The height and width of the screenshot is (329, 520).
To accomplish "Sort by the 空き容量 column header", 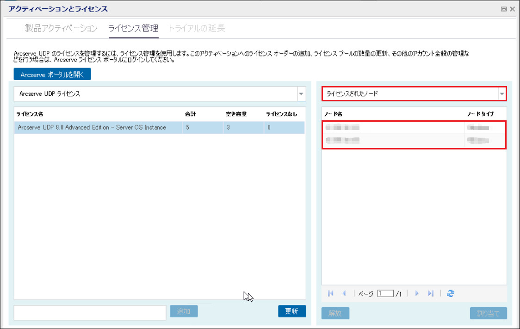I will [x=236, y=114].
